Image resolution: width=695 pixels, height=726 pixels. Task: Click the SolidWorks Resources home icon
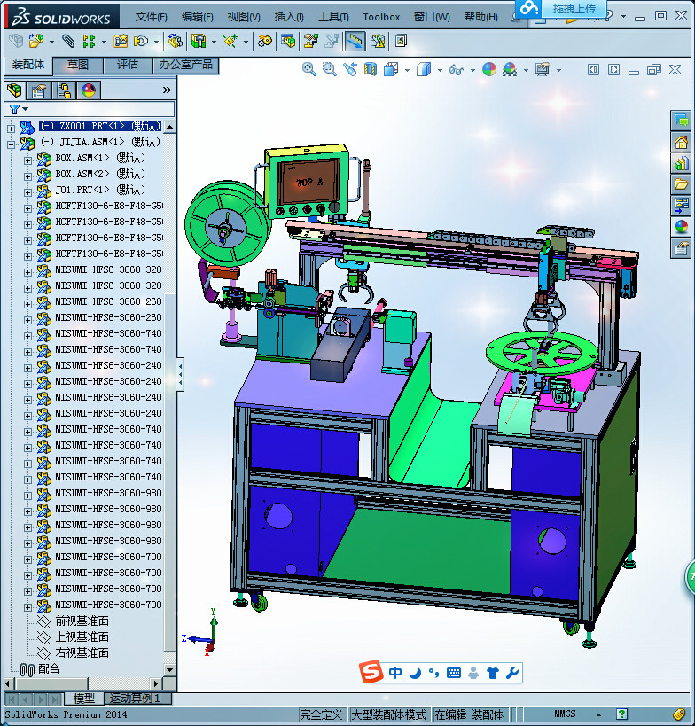pyautogui.click(x=681, y=142)
